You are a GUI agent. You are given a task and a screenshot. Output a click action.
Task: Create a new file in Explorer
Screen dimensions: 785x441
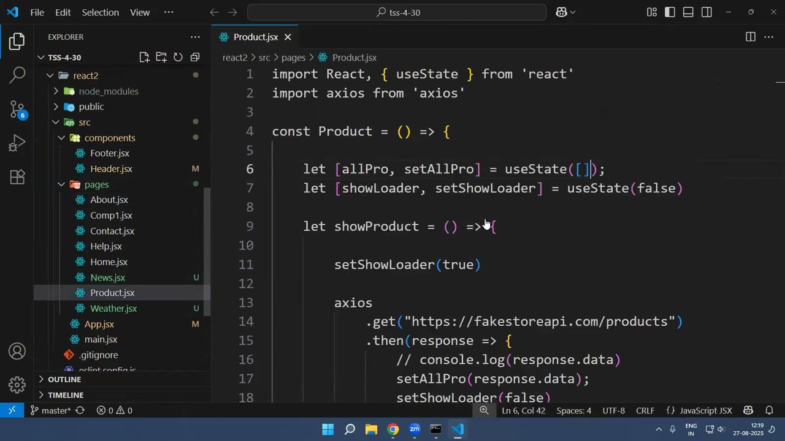[144, 58]
